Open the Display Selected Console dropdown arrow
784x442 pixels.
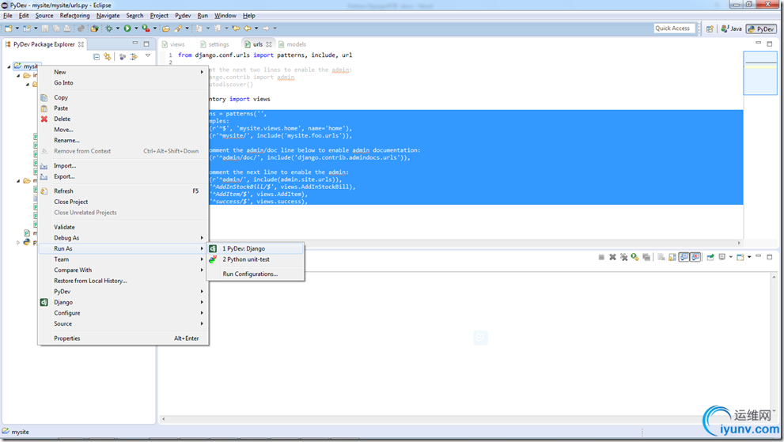click(x=730, y=257)
